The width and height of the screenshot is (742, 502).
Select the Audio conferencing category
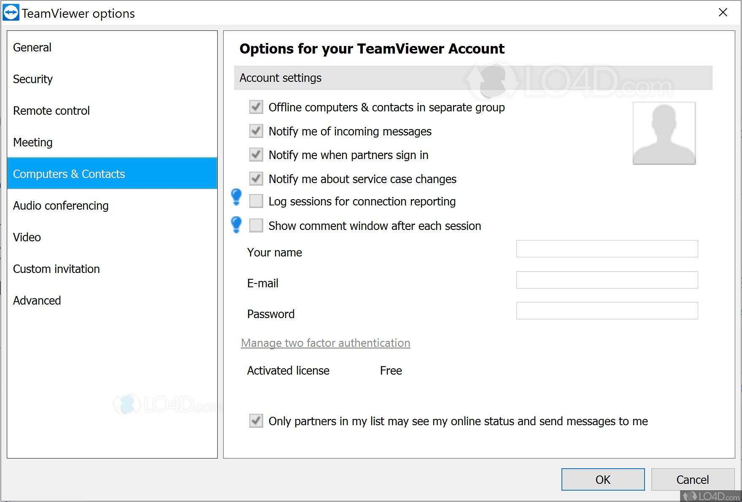(61, 206)
